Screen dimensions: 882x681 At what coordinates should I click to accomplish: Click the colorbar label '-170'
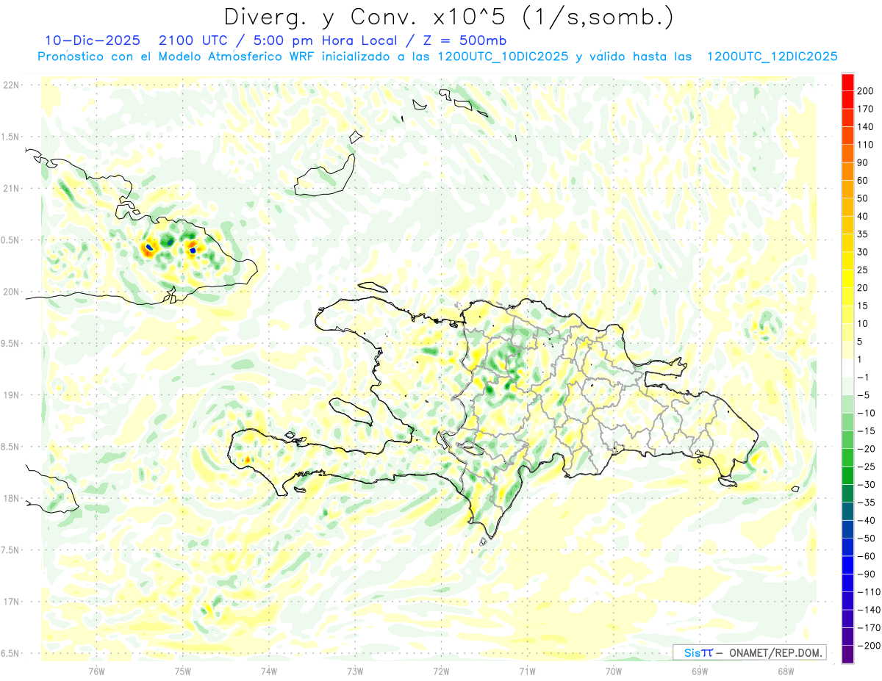(x=868, y=628)
